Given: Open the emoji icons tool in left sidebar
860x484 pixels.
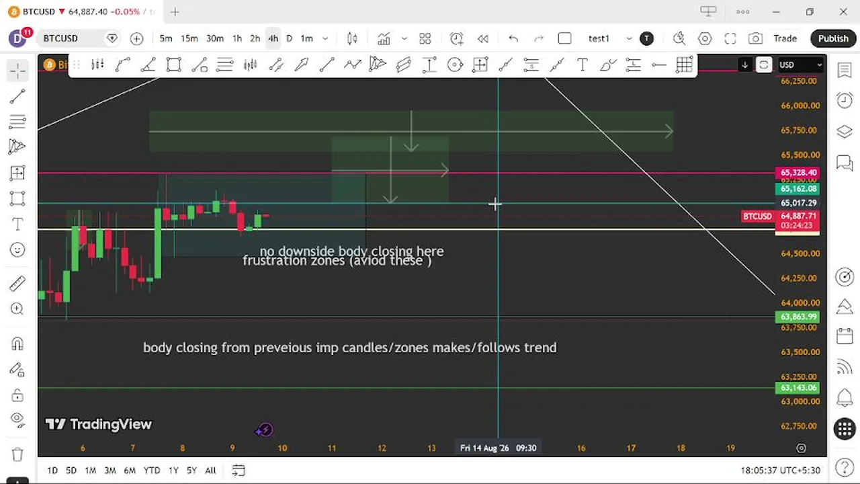Looking at the screenshot, I should 17,249.
